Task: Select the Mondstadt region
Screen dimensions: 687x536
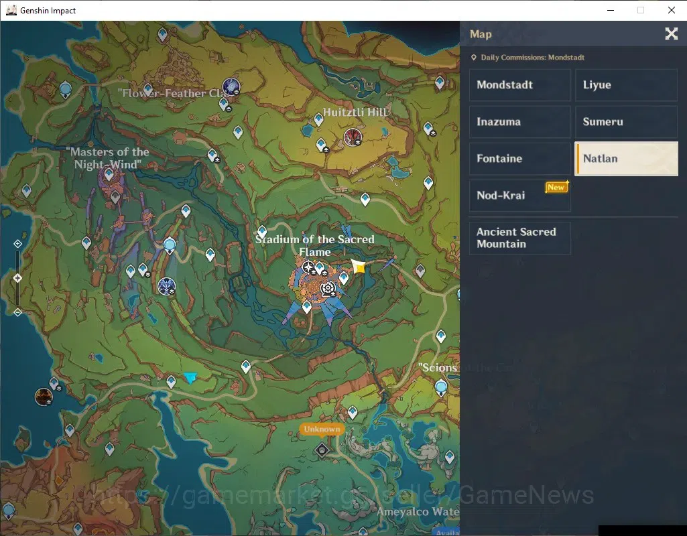Action: (520, 85)
